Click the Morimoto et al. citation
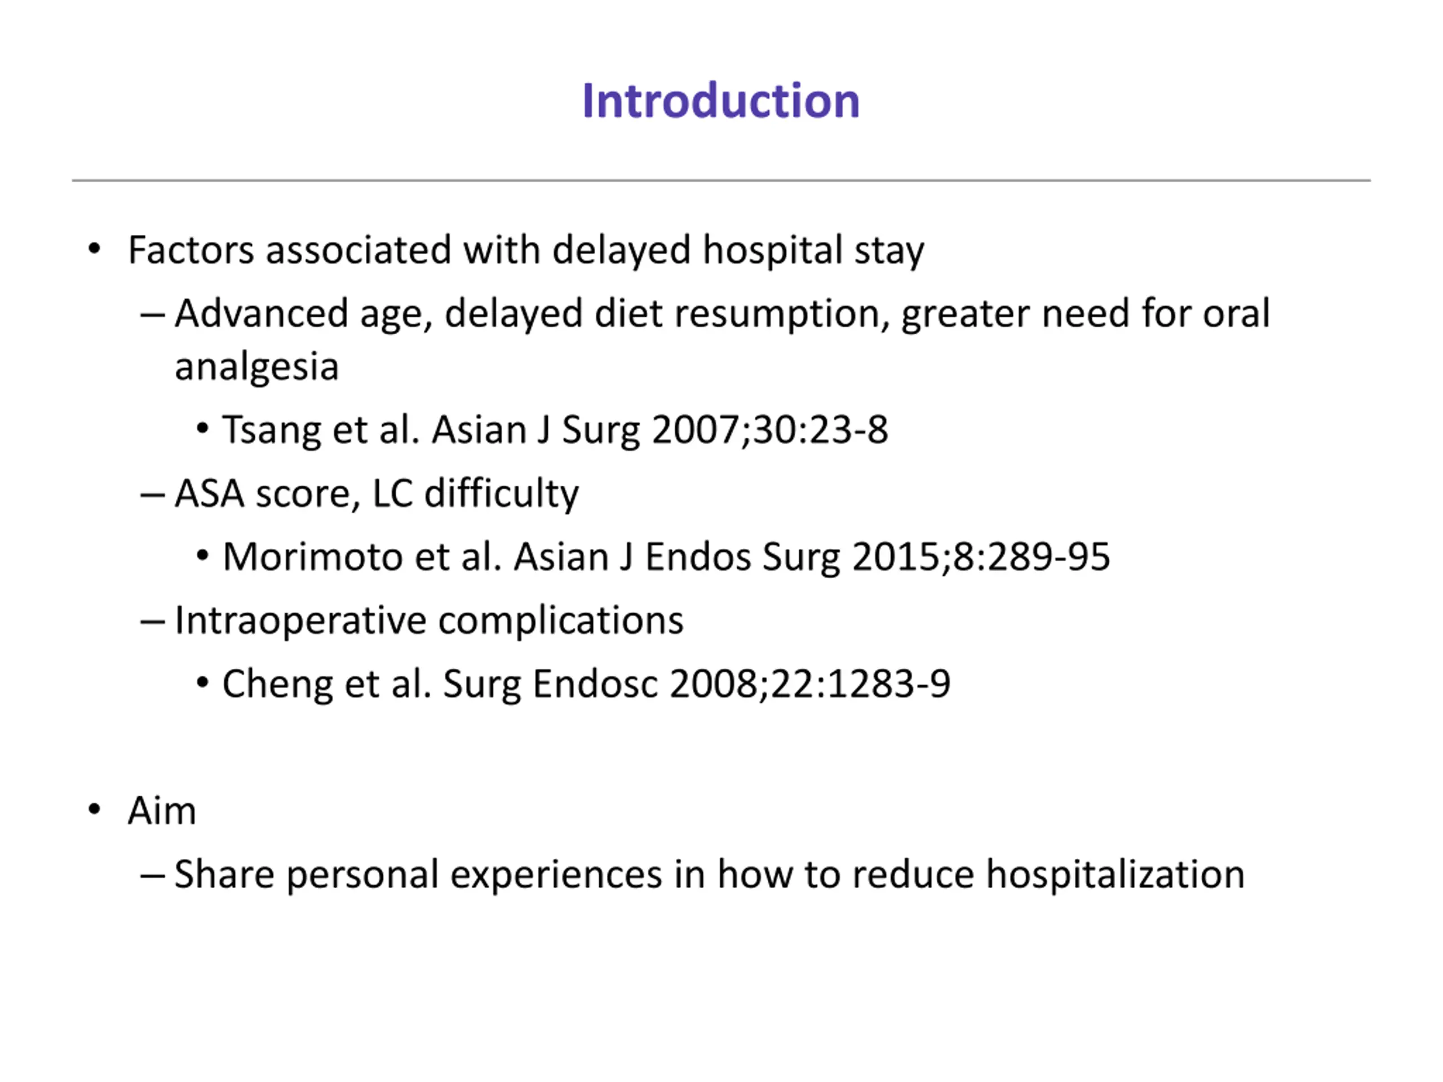Viewport: 1443px width, 1082px height. [x=666, y=557]
